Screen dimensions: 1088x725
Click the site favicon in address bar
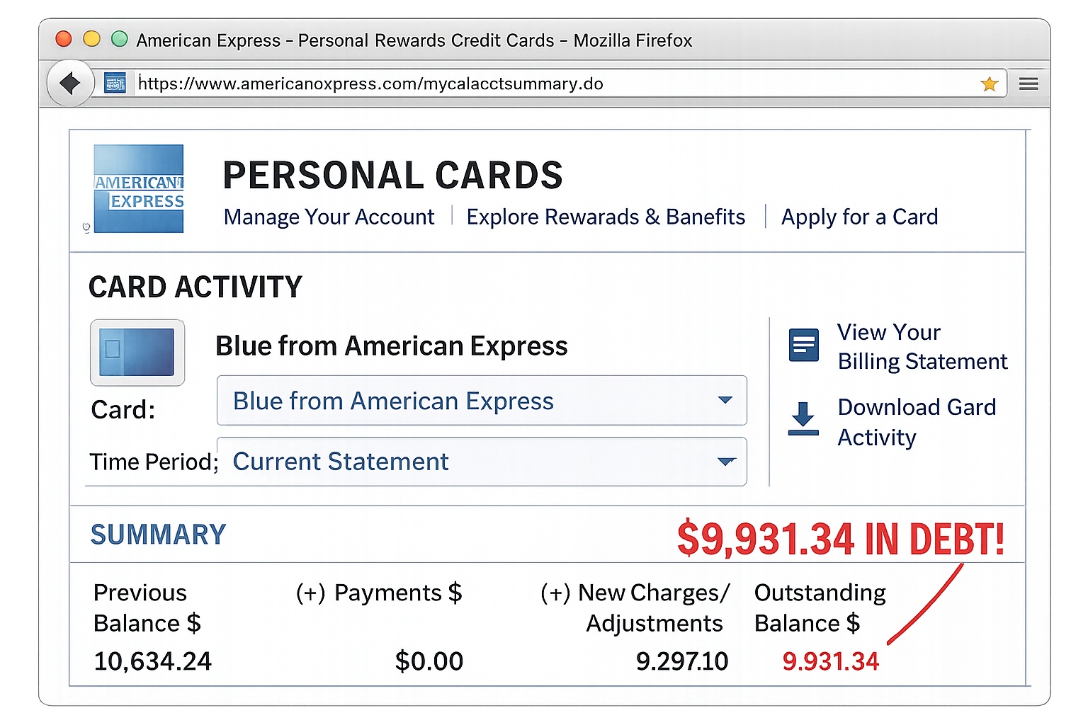115,84
